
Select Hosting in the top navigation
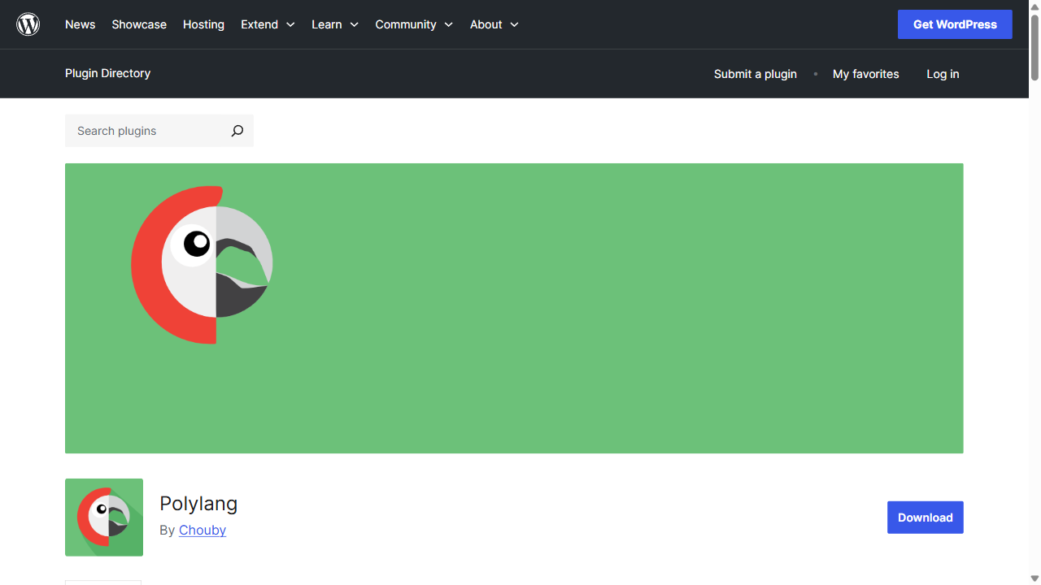203,24
